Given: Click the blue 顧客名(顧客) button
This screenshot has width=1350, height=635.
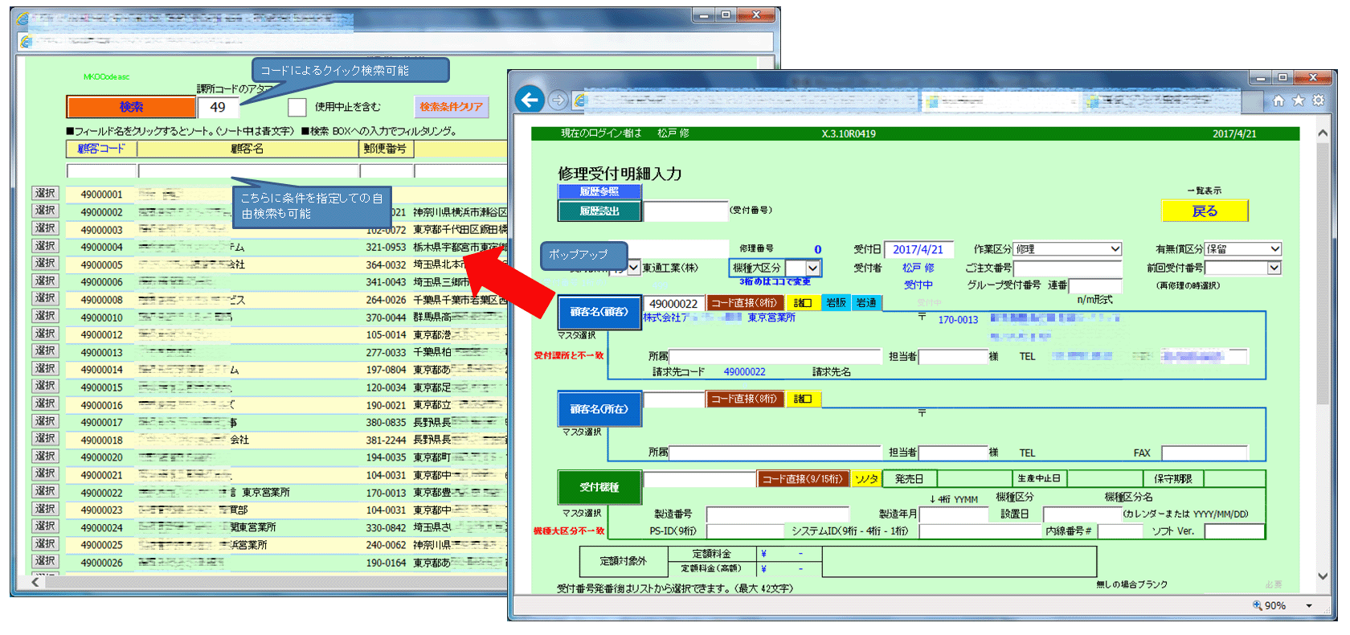Looking at the screenshot, I should click(x=599, y=312).
